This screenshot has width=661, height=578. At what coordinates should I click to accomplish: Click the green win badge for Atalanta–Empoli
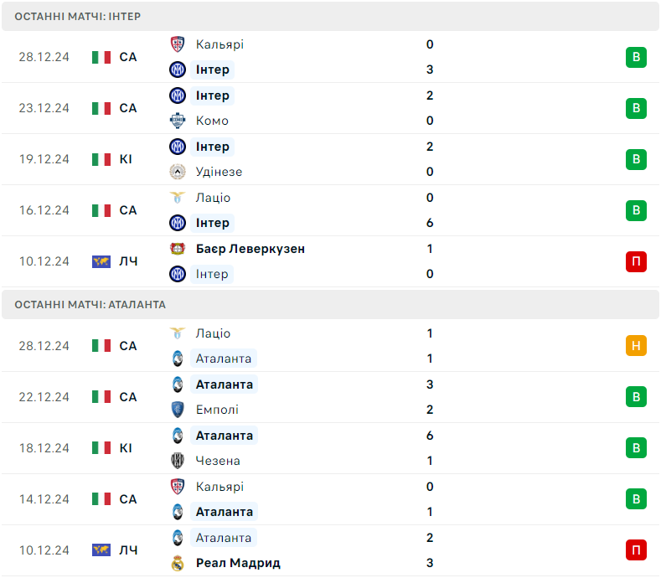[x=636, y=397]
